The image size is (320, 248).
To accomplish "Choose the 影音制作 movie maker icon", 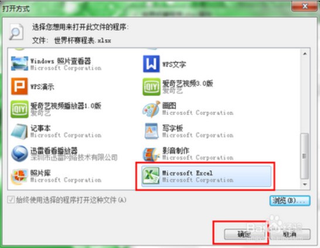I will 151,154.
